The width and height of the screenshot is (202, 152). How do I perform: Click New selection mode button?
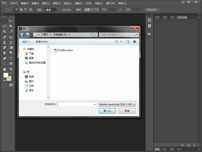click(17, 10)
